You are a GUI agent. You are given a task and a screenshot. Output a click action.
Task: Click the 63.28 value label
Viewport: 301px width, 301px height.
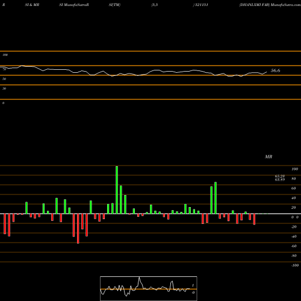[x=280, y=176]
